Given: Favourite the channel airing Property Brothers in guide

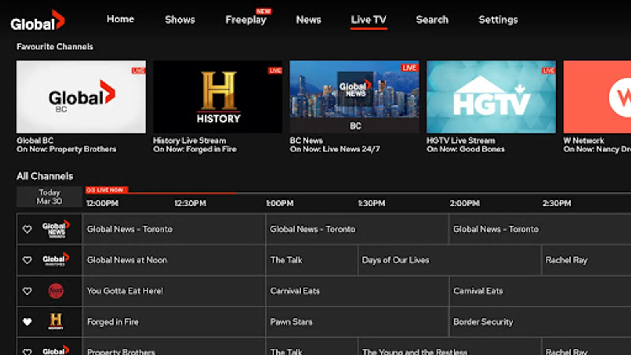Looking at the screenshot, I should [27, 351].
